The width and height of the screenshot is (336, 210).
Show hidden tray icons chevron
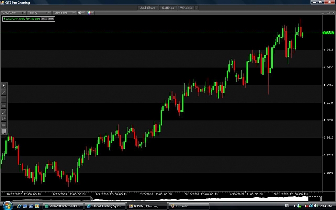coord(294,206)
